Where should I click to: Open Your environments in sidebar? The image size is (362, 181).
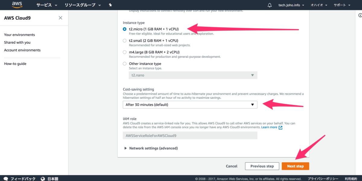[x=19, y=35]
